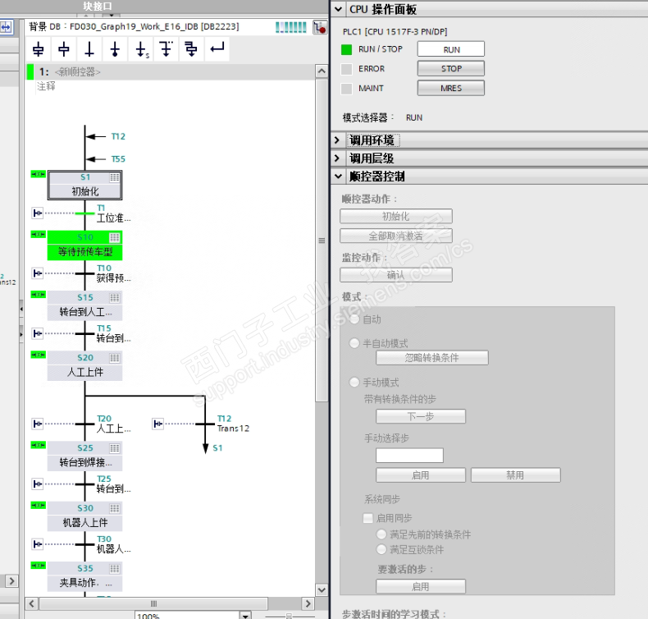This screenshot has width=648, height=619.
Task: Open the transition T20 condition icon
Action: (38, 424)
